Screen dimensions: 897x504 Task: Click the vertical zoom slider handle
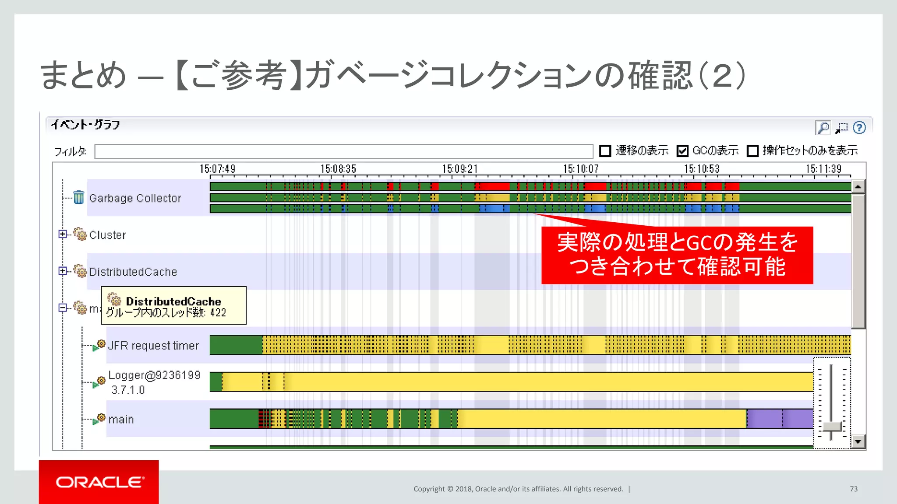point(832,426)
